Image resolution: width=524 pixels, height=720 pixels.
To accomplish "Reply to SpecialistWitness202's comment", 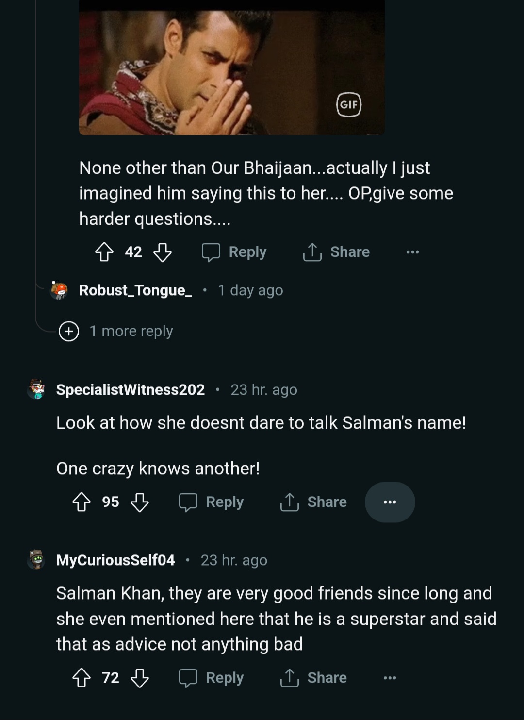I will click(212, 502).
